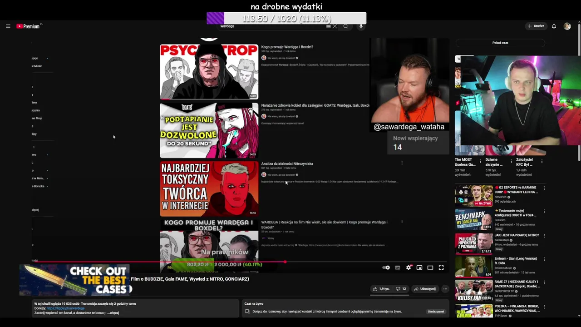
Task: Open options for G2 ESPORTS vs KARMINE video
Action: click(x=544, y=188)
